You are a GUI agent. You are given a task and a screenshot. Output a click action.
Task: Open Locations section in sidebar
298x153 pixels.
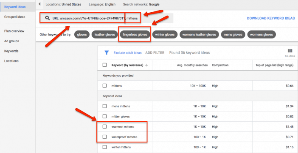pos(11,61)
